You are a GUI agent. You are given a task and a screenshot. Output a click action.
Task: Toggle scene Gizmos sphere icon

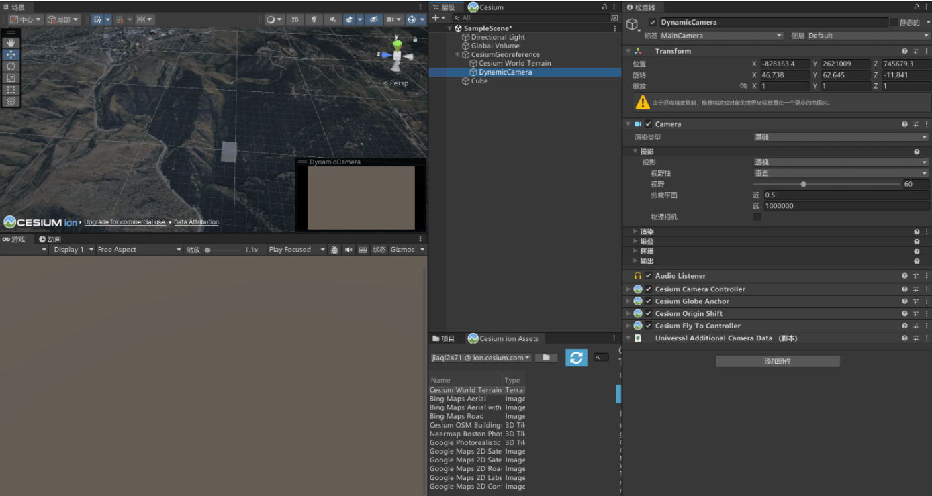coord(411,19)
